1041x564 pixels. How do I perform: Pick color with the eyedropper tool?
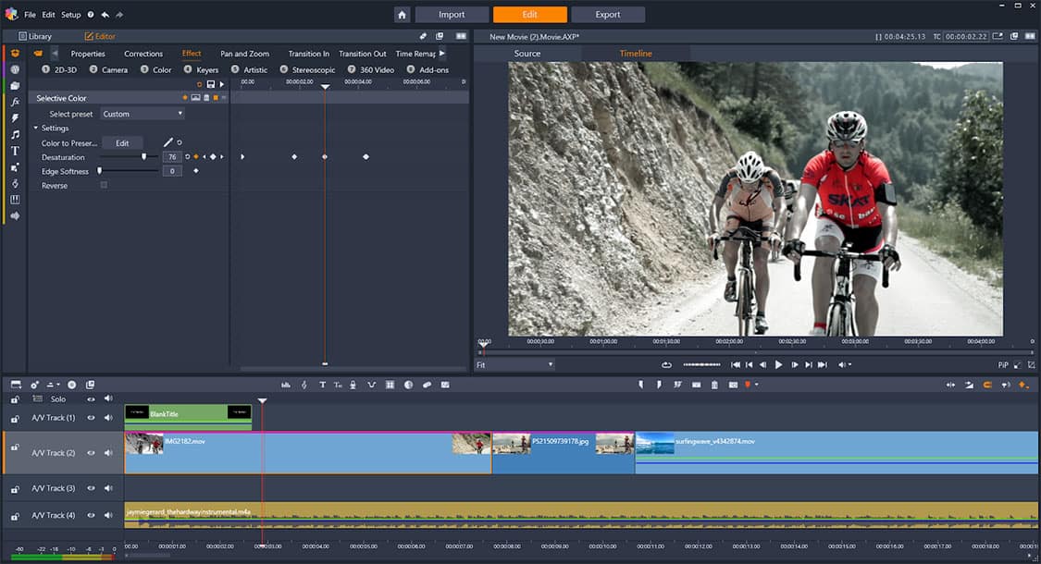(x=168, y=142)
